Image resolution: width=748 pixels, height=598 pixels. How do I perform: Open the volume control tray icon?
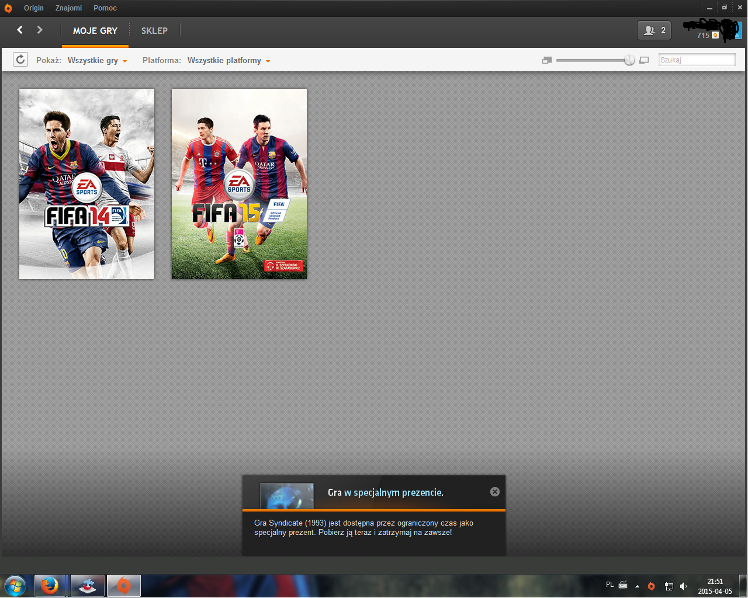[683, 586]
